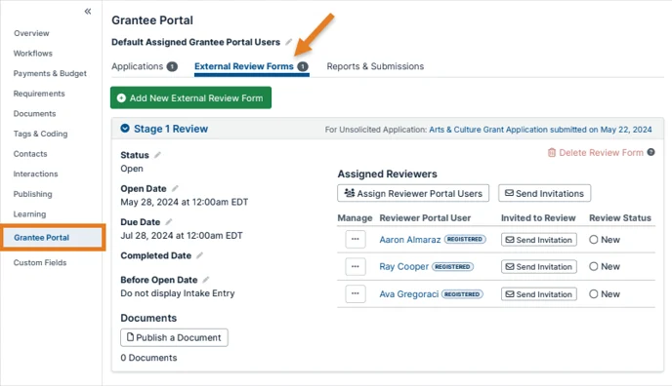The height and width of the screenshot is (386, 672).
Task: Click help icon beside Delete Review Form
Action: point(651,152)
